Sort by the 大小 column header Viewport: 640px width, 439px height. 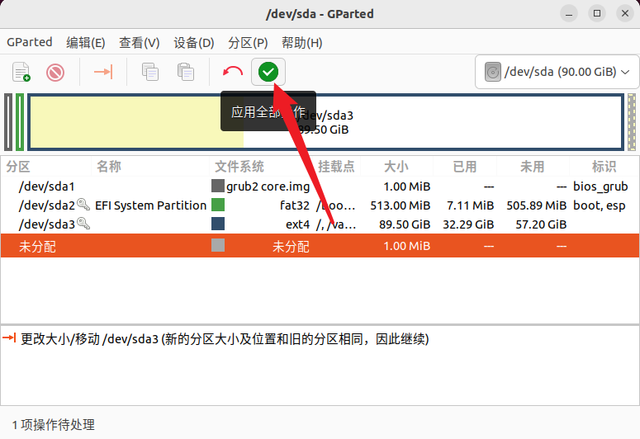click(396, 167)
